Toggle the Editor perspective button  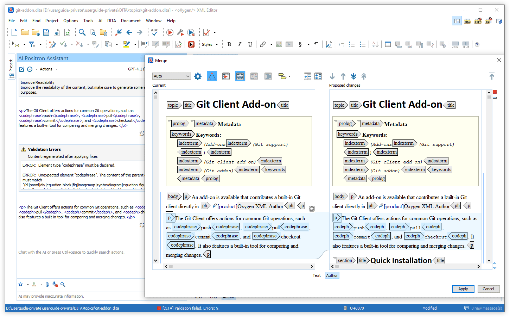click(457, 21)
